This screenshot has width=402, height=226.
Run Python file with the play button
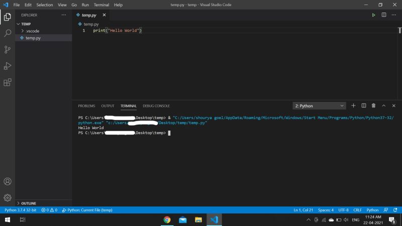tap(373, 15)
